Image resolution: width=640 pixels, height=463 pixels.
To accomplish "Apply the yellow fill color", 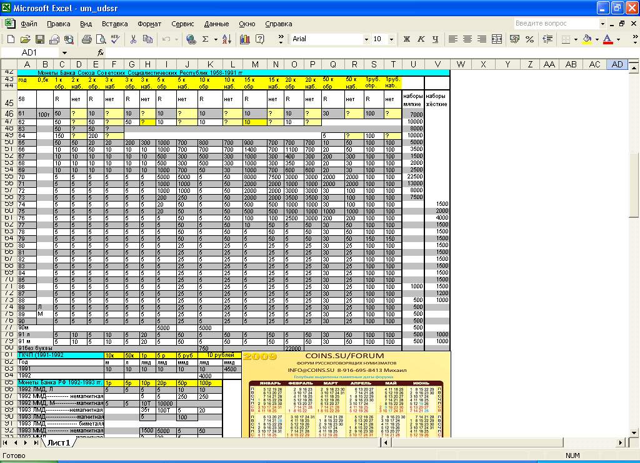I will [586, 39].
